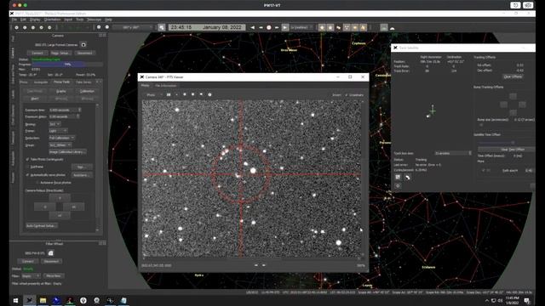The image size is (545, 306).
Task: Open the Orientation menu
Action: pos(53,20)
